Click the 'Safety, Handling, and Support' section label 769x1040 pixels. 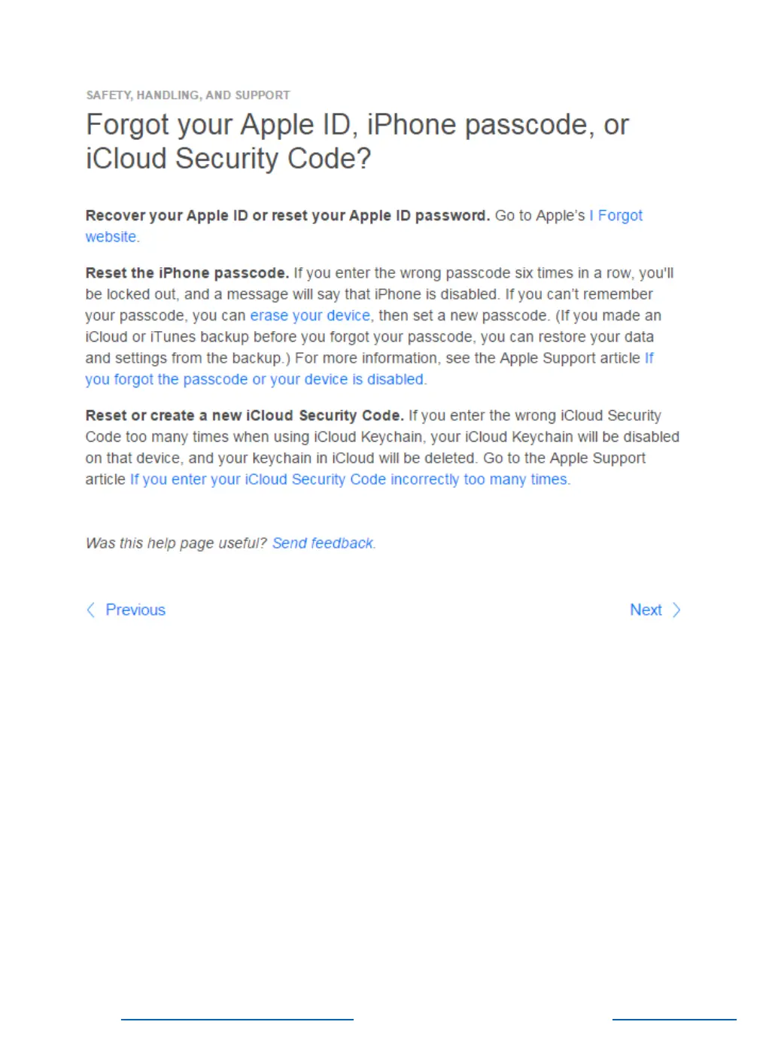click(x=187, y=95)
